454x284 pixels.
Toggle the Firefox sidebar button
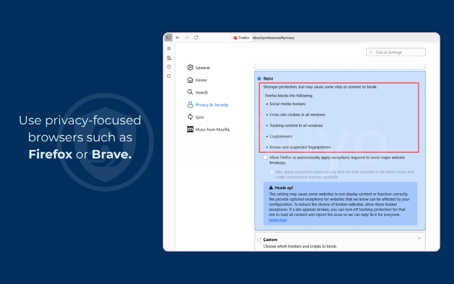pyautogui.click(x=169, y=37)
